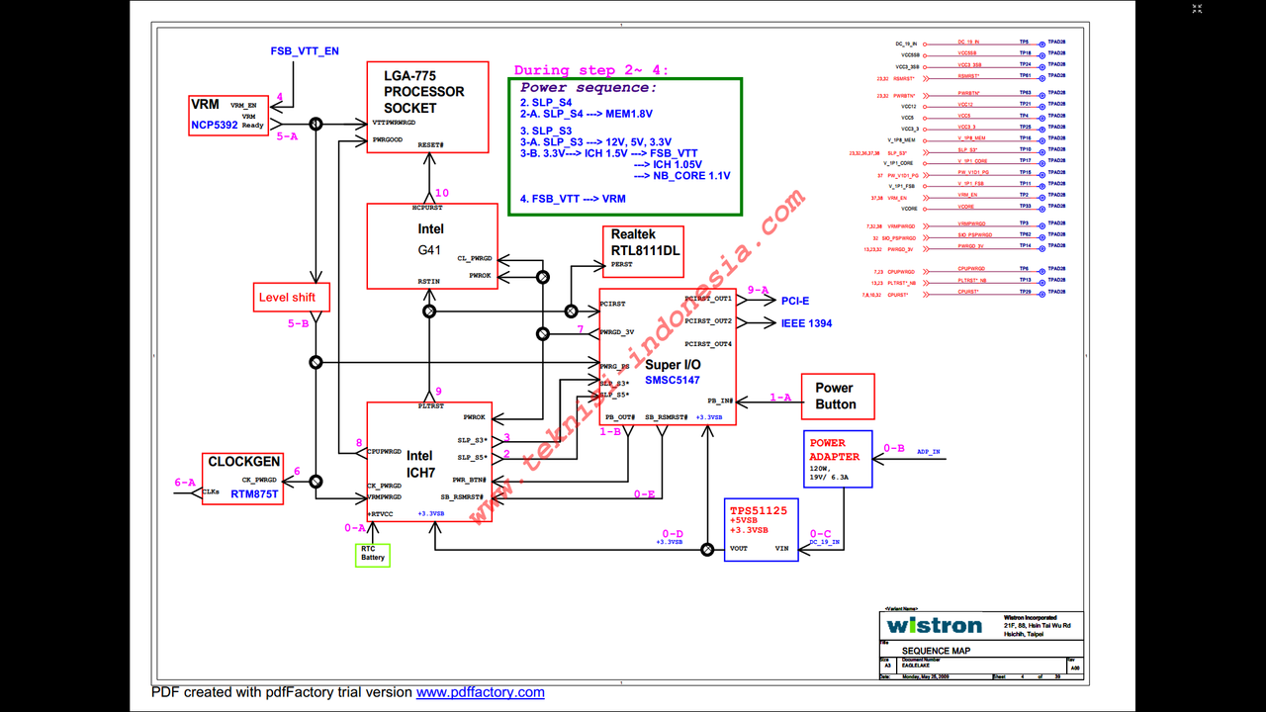This screenshot has height=712, width=1266.
Task: Select the +5VSB output text in TPS51125
Action: click(x=745, y=520)
